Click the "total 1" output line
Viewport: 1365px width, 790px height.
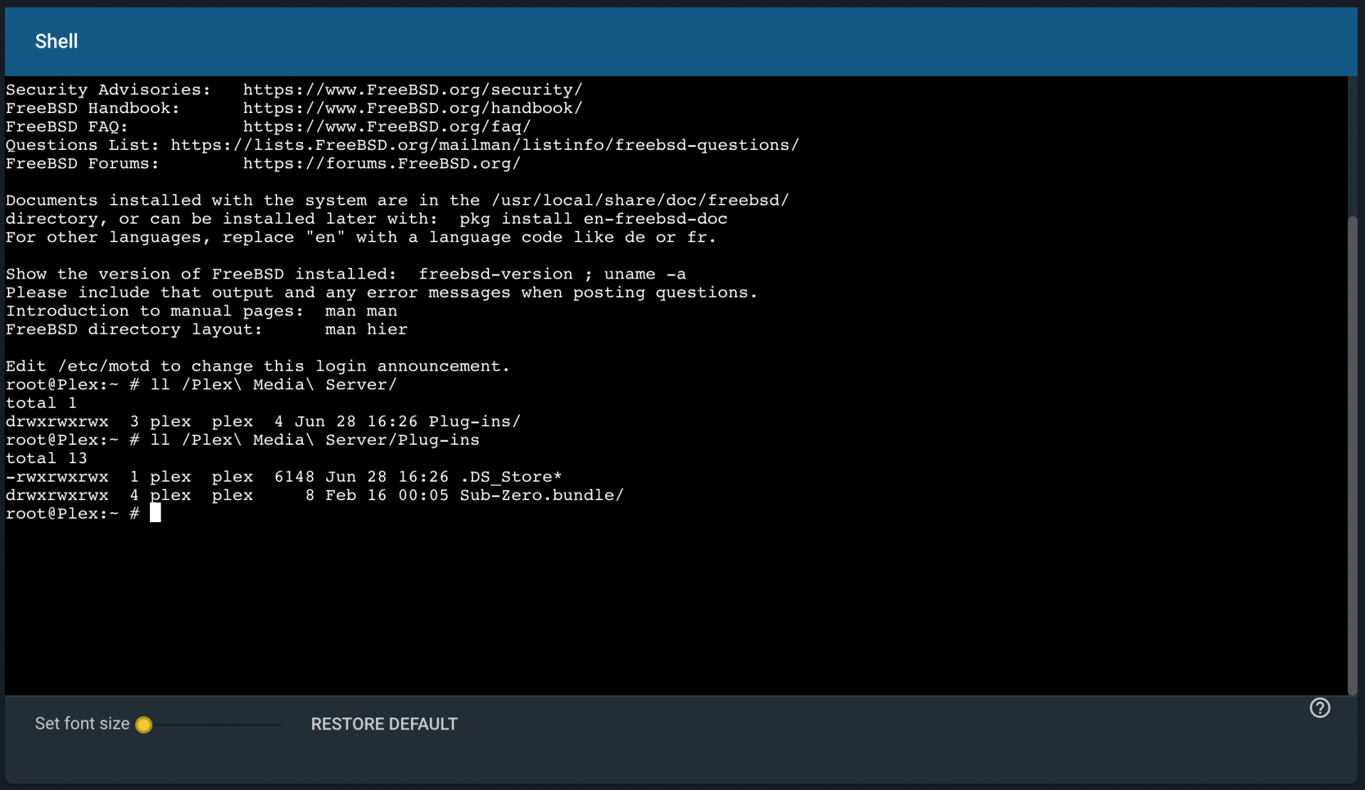41,403
